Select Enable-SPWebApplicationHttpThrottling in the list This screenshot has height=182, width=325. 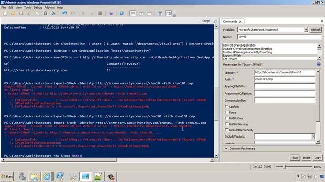pos(247,52)
